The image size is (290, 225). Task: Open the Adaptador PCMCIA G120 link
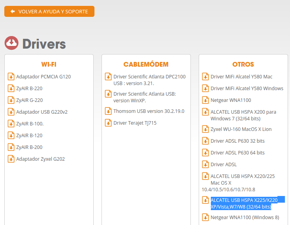[43, 76]
